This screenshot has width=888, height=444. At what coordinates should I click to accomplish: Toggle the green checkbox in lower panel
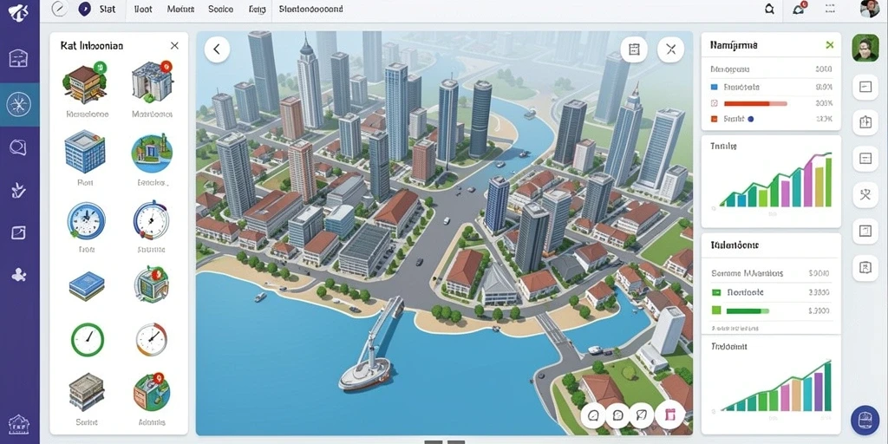click(x=715, y=293)
